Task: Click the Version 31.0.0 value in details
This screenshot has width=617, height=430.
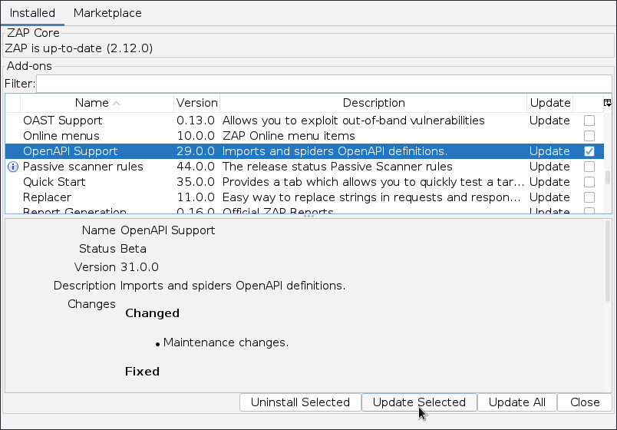Action: tap(140, 267)
